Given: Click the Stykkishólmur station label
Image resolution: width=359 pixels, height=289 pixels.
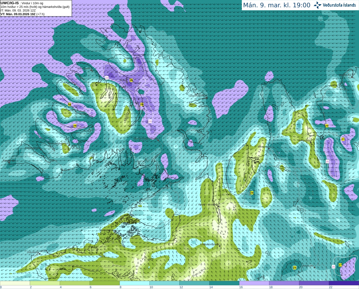Looking at the screenshot, I should click(x=107, y=230).
